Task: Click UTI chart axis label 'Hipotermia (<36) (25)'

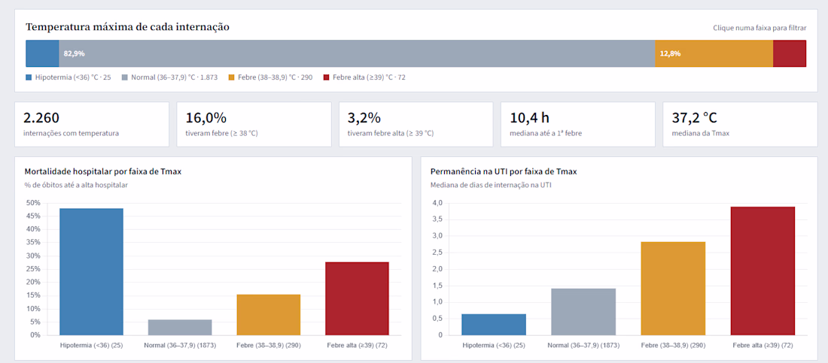Action: coord(494,346)
